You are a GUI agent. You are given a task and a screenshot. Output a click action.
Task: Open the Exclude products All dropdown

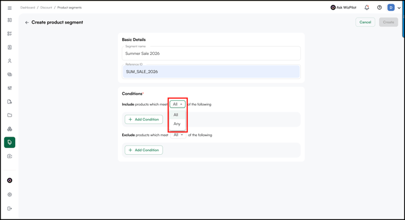coord(178,135)
